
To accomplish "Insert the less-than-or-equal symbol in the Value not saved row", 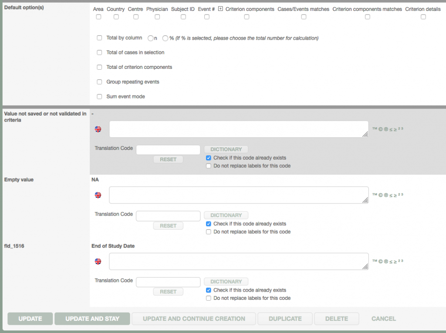I will pyautogui.click(x=391, y=129).
